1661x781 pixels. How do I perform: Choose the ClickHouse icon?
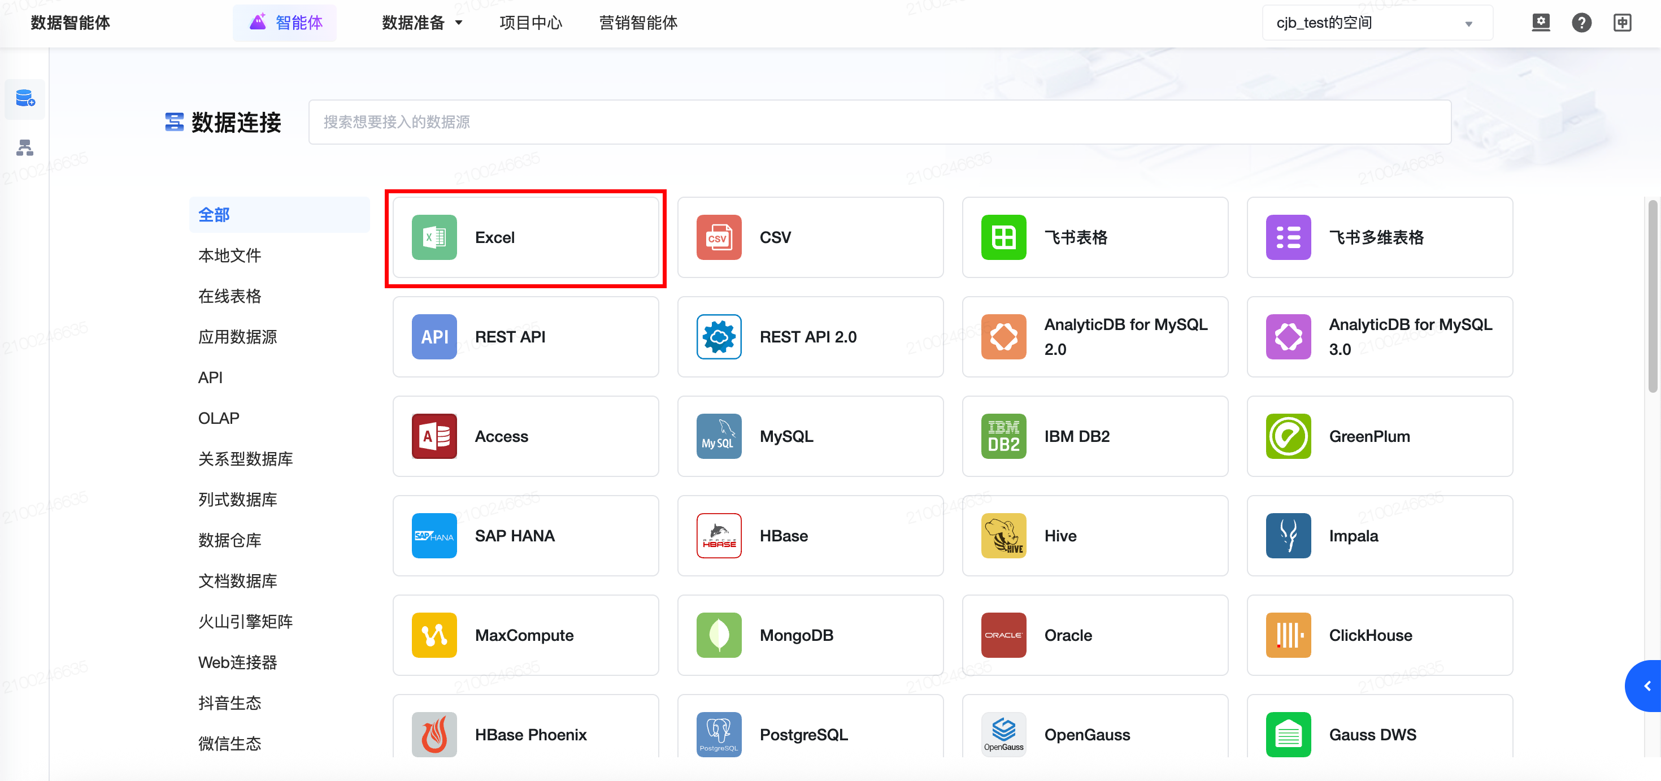(x=1288, y=635)
